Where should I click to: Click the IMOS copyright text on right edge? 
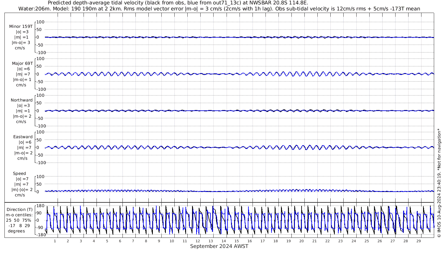(x=439, y=183)
